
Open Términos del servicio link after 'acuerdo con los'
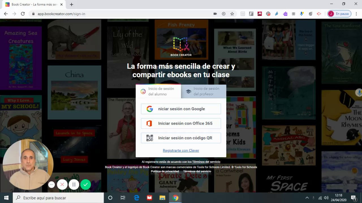(x=206, y=162)
